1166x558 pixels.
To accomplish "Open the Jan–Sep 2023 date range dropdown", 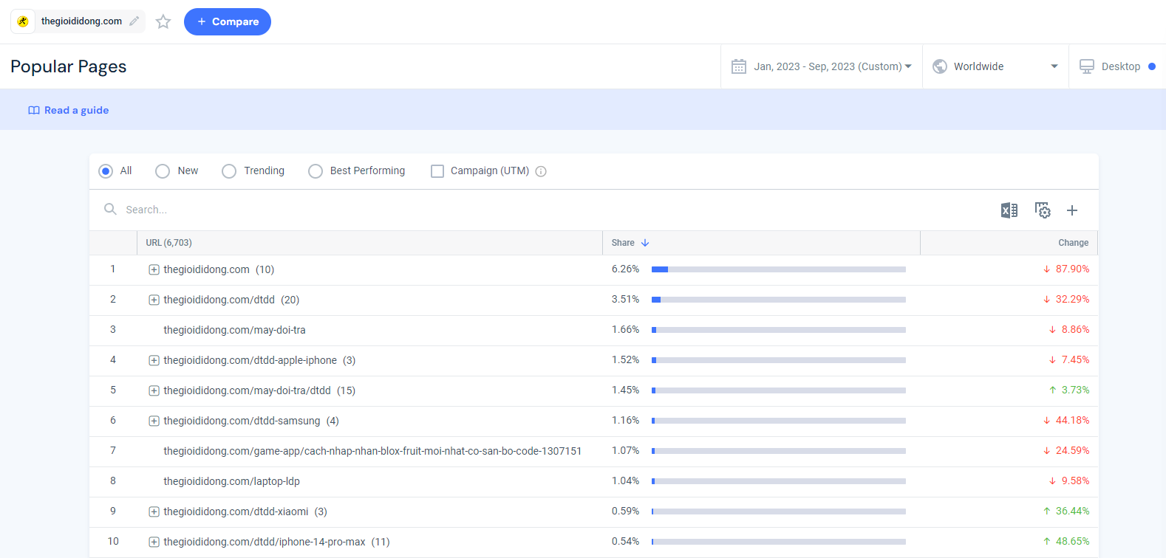I will coord(833,66).
